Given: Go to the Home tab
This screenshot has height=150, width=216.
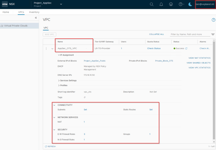Looking at the screenshot, I should coord(6,12).
